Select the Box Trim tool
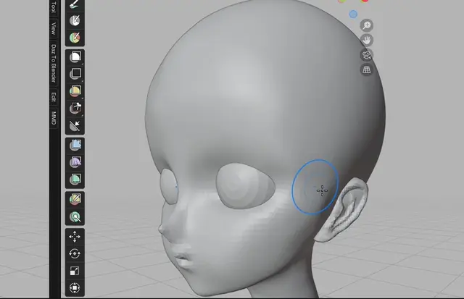Viewport: 464px width, 299px height. pos(75,108)
